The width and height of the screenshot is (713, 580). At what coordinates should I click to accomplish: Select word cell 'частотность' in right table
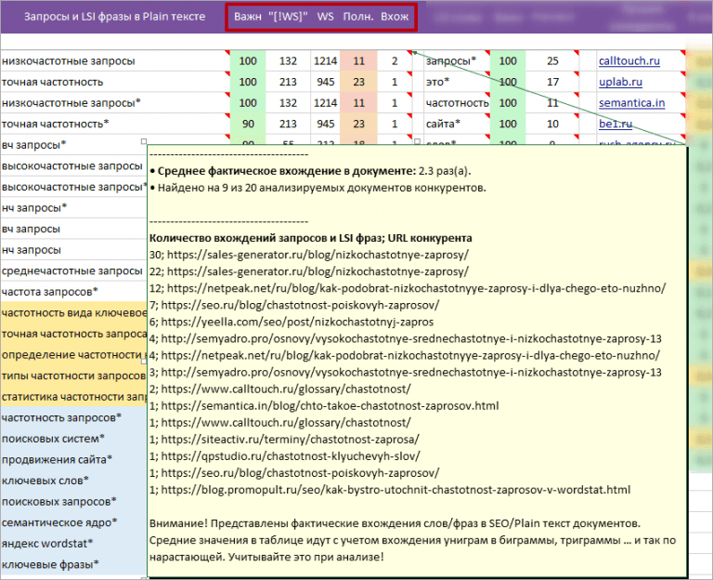point(457,103)
